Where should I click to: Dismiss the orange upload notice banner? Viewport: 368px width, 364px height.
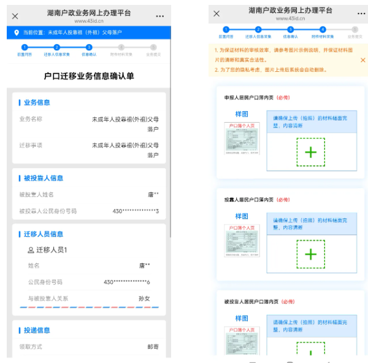pos(362,60)
